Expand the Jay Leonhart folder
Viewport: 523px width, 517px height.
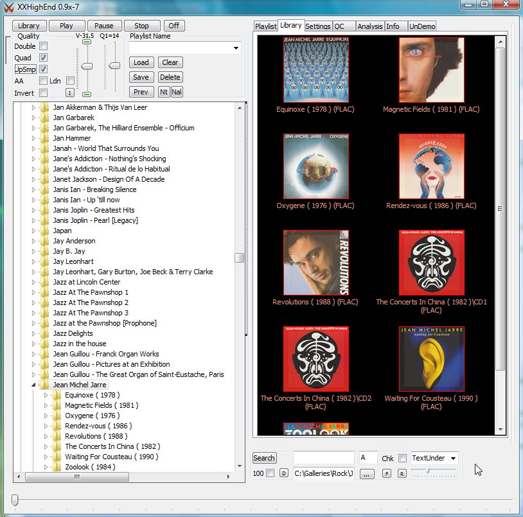(33, 261)
